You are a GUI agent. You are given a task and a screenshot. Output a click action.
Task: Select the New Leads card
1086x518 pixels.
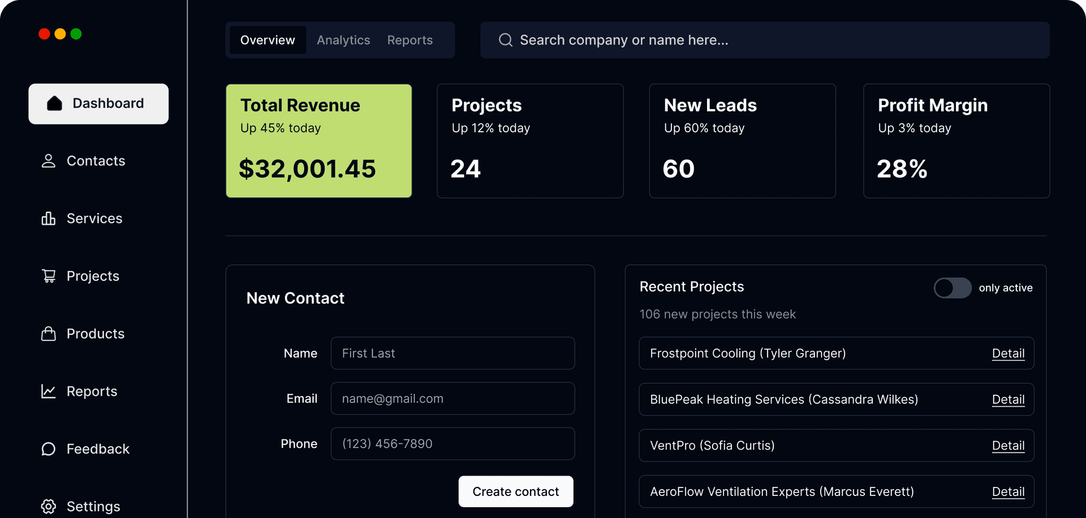click(743, 141)
